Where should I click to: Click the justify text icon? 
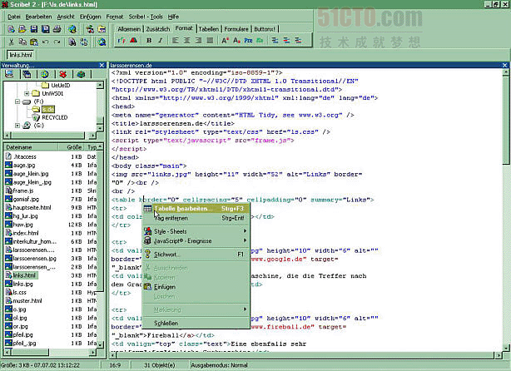coord(210,41)
